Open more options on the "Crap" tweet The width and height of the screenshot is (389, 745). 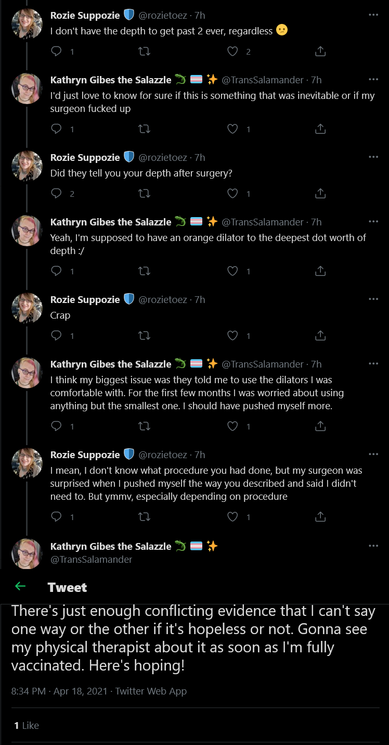point(373,299)
